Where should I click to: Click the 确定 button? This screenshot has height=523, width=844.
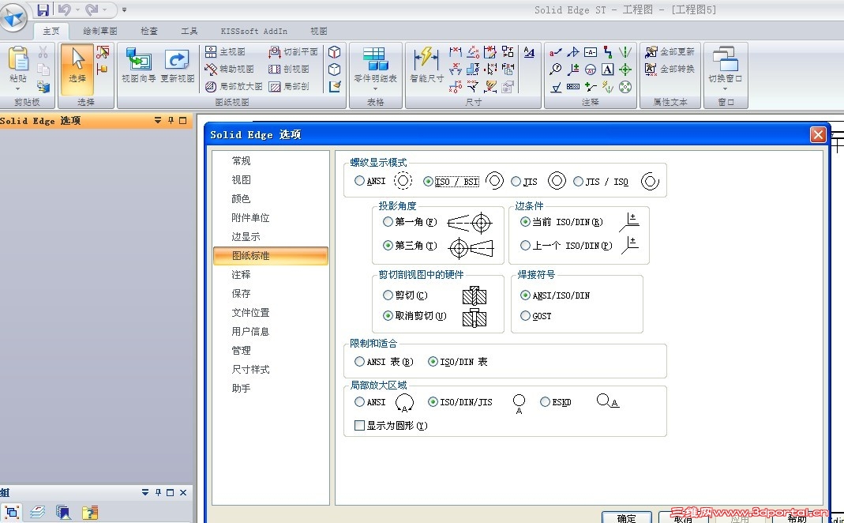pos(627,517)
